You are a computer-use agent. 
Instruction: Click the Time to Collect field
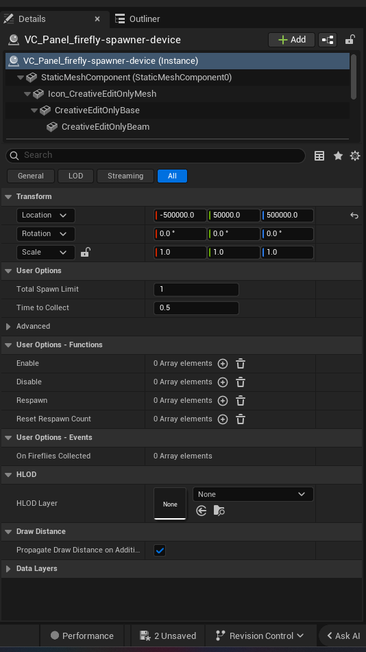[196, 308]
